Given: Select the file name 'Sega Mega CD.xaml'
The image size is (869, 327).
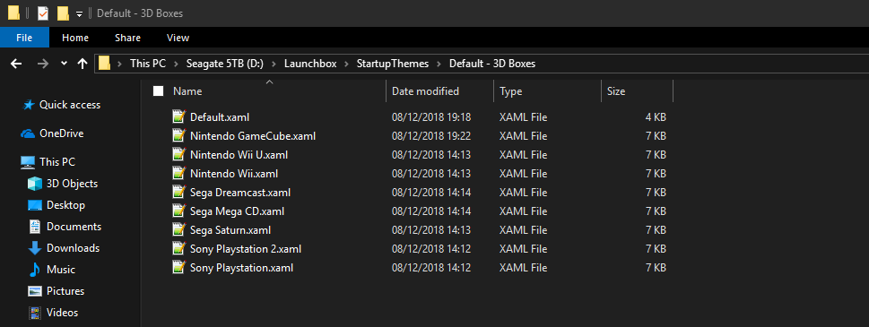Looking at the screenshot, I should coord(237,211).
